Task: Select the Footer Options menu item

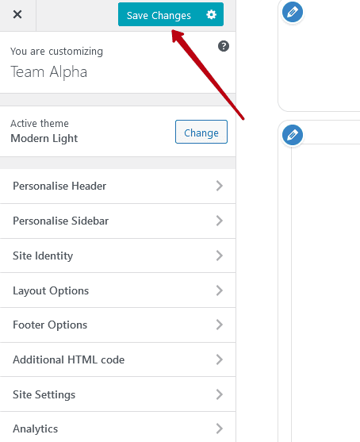Action: click(x=117, y=325)
